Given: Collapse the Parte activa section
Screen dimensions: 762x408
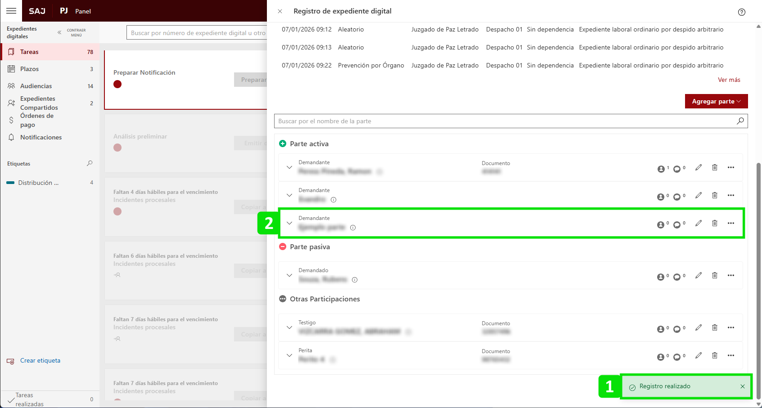Looking at the screenshot, I should click(283, 144).
